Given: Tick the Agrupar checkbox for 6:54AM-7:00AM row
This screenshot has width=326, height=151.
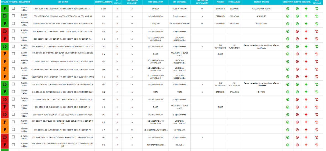Looking at the screenshot, I should tap(13, 69).
